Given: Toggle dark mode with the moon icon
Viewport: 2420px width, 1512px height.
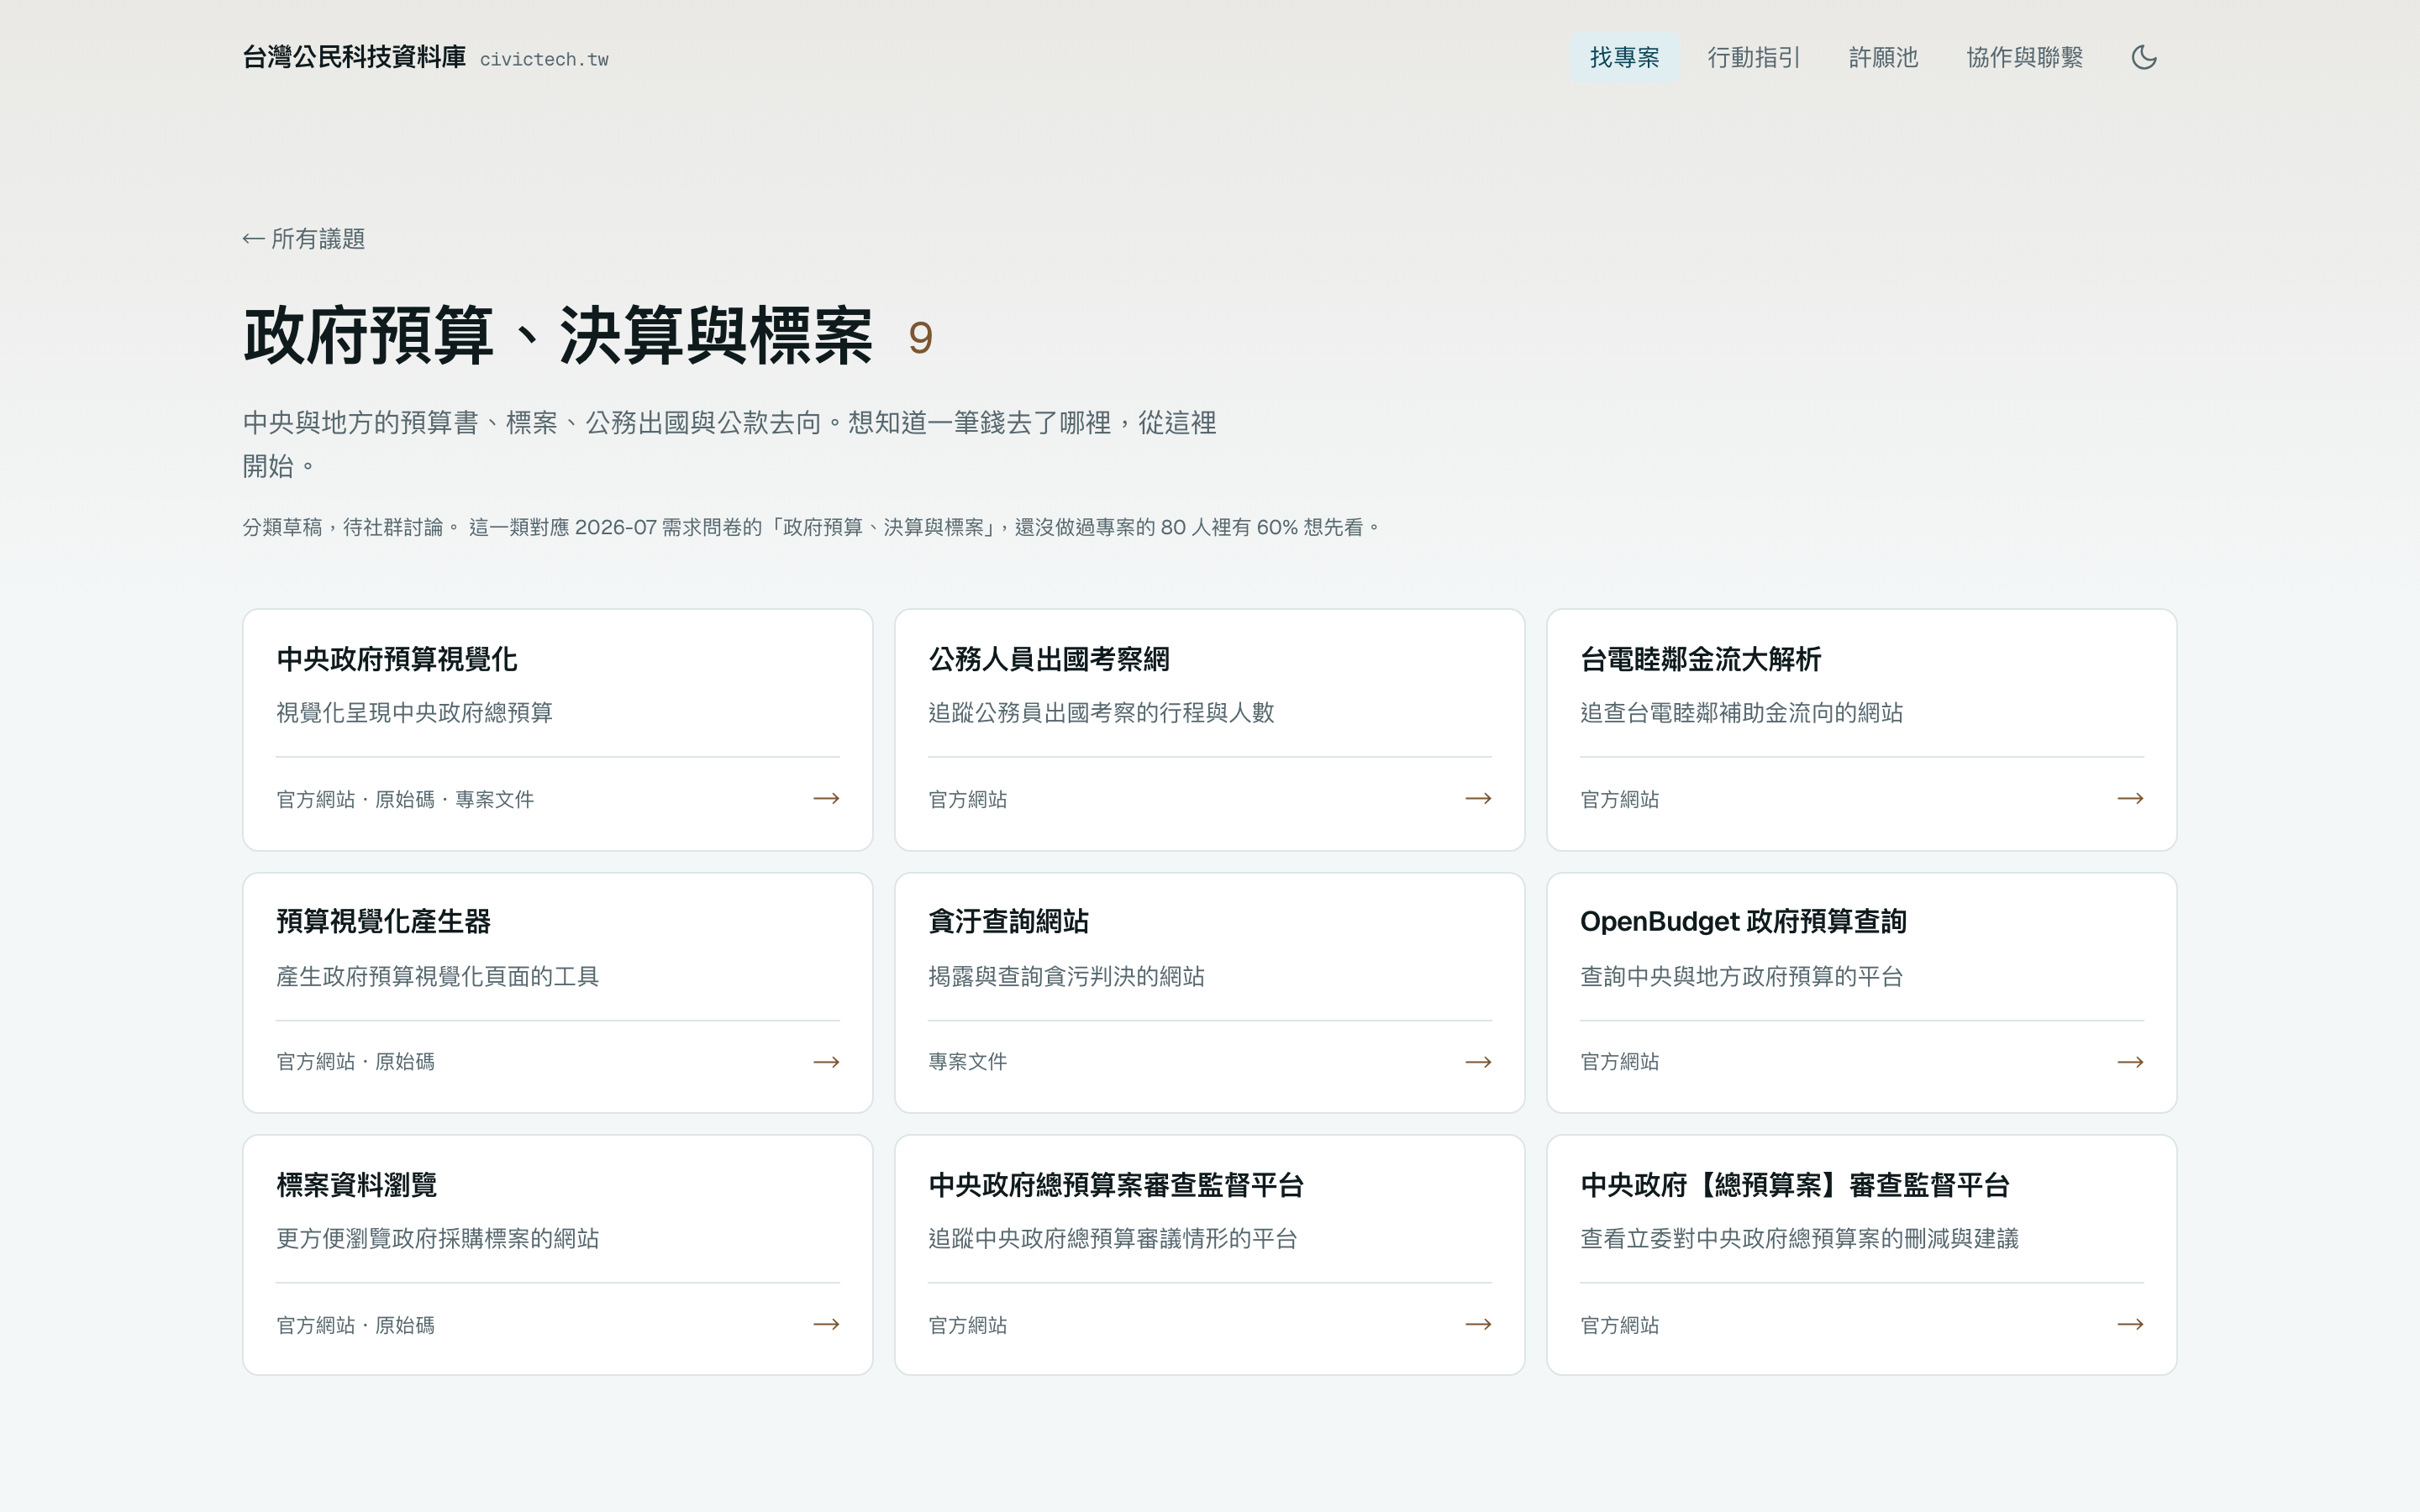Looking at the screenshot, I should tap(2143, 57).
